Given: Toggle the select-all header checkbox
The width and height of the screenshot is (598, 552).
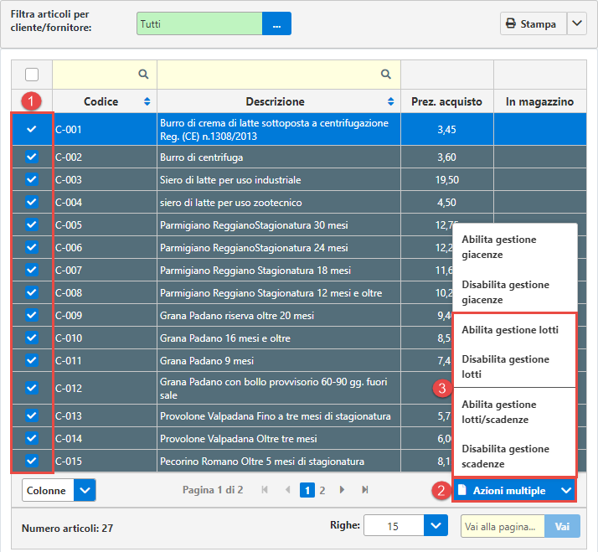Looking at the screenshot, I should tap(32, 74).
